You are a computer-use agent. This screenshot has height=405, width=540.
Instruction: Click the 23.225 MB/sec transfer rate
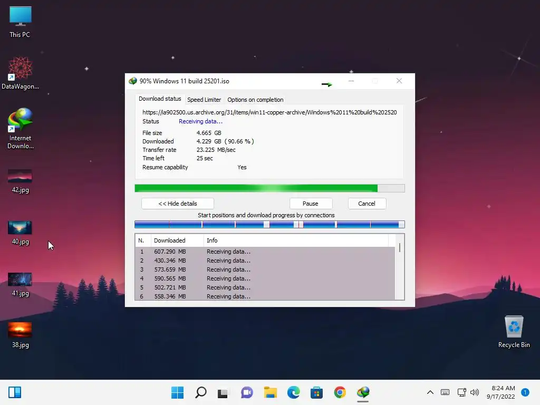coord(216,150)
